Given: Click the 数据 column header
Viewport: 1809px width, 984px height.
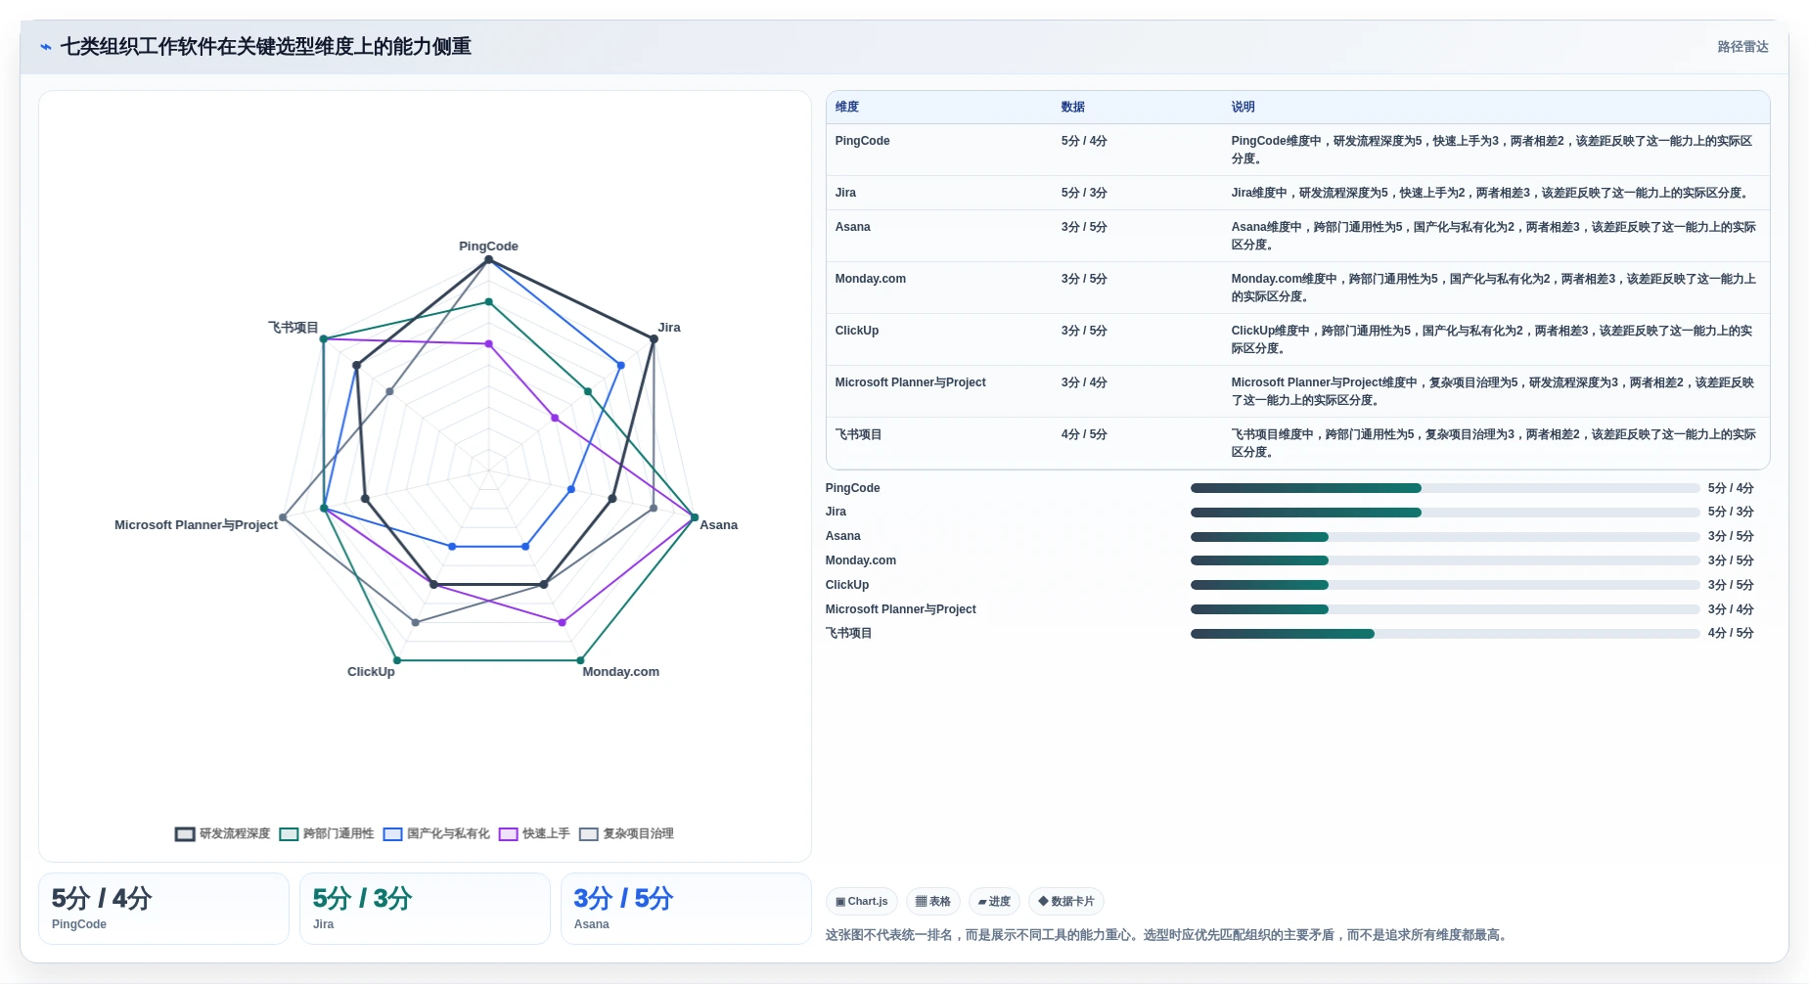Looking at the screenshot, I should [1073, 108].
